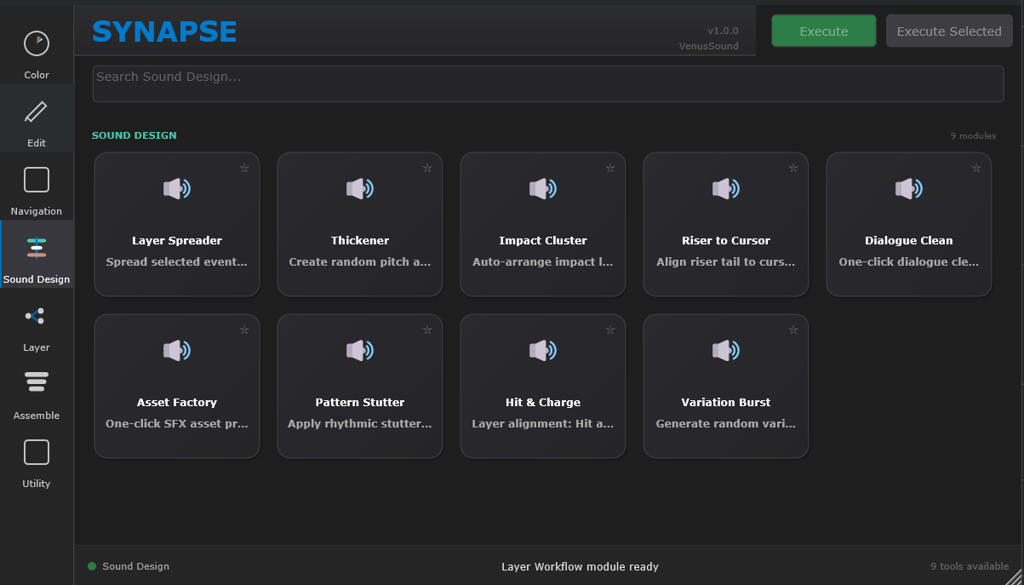Open the Color sidebar category
The width and height of the screenshot is (1024, 585).
click(x=37, y=43)
